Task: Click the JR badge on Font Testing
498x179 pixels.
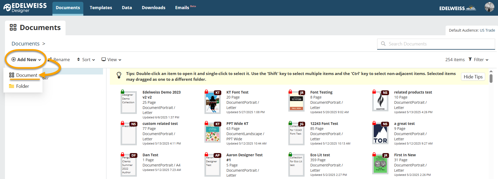Action: [302, 93]
